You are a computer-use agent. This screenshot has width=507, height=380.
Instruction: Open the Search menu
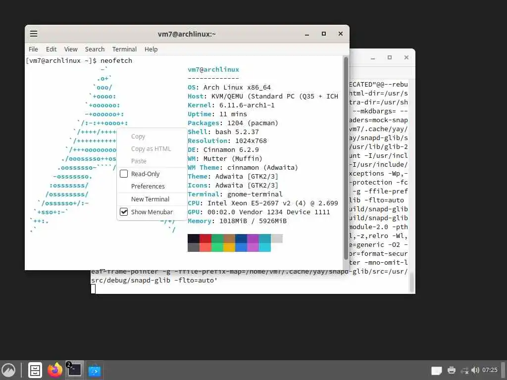point(95,49)
